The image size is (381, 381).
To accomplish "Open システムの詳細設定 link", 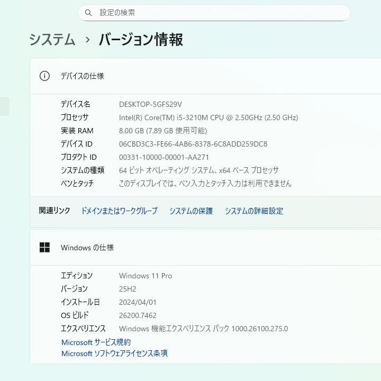I will 254,211.
